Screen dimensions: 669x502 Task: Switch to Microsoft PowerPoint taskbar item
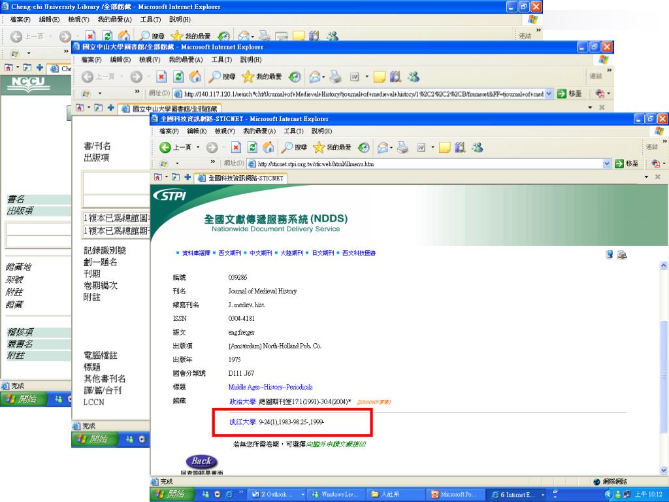455,495
